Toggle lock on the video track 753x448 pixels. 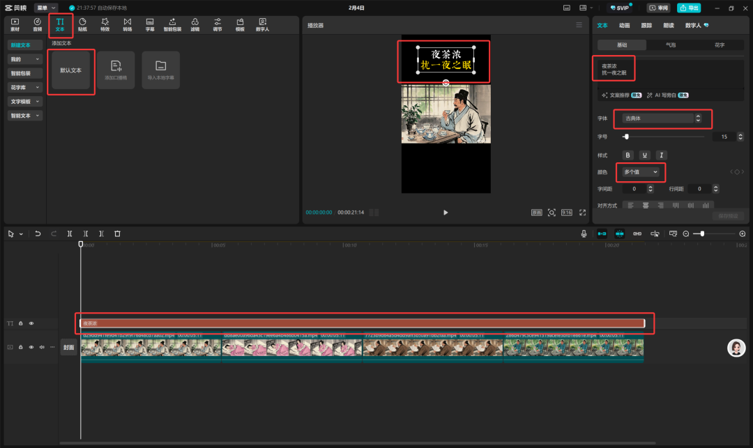pos(21,347)
